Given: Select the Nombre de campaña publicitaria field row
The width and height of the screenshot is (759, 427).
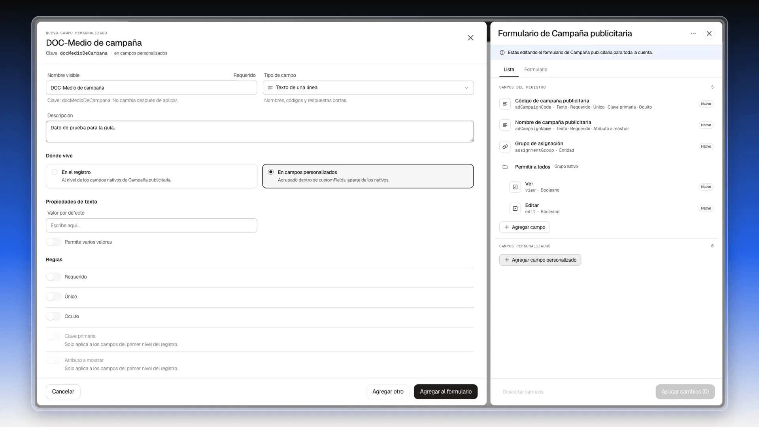Looking at the screenshot, I should pos(606,125).
